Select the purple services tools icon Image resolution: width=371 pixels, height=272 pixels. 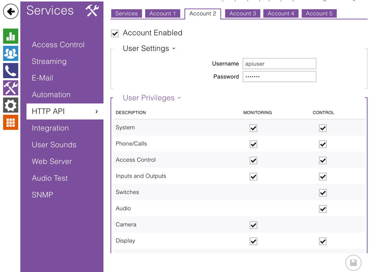pos(11,88)
